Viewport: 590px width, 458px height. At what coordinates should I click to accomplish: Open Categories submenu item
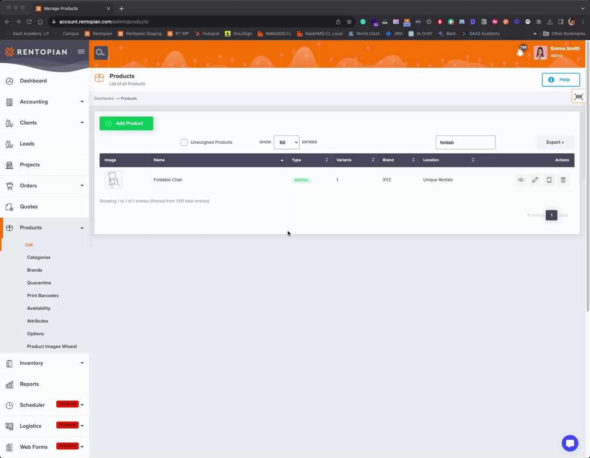39,257
